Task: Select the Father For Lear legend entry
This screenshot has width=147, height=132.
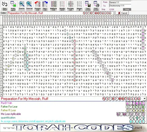Action: pos(9,107)
